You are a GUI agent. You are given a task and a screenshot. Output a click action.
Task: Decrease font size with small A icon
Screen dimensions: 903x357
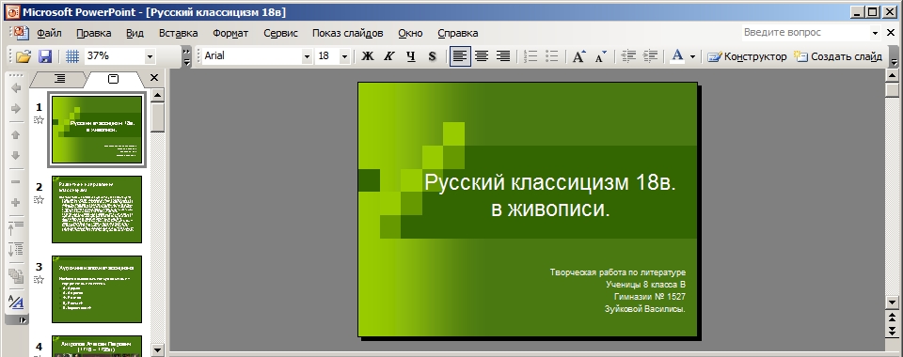point(601,56)
